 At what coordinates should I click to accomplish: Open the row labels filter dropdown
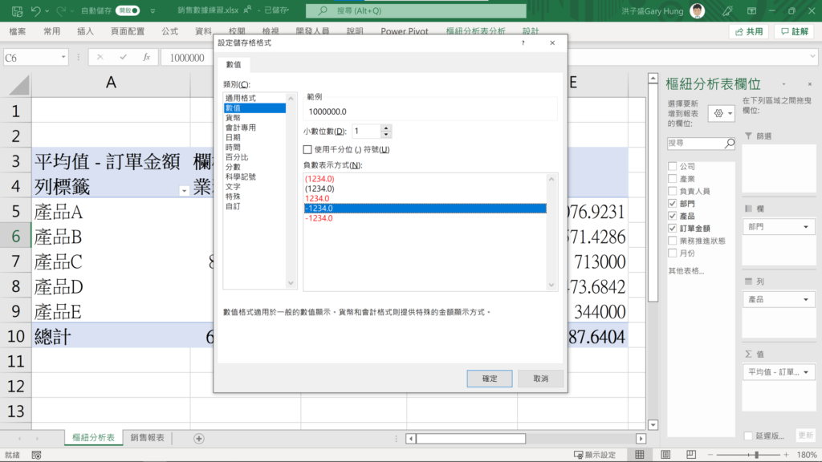[184, 191]
